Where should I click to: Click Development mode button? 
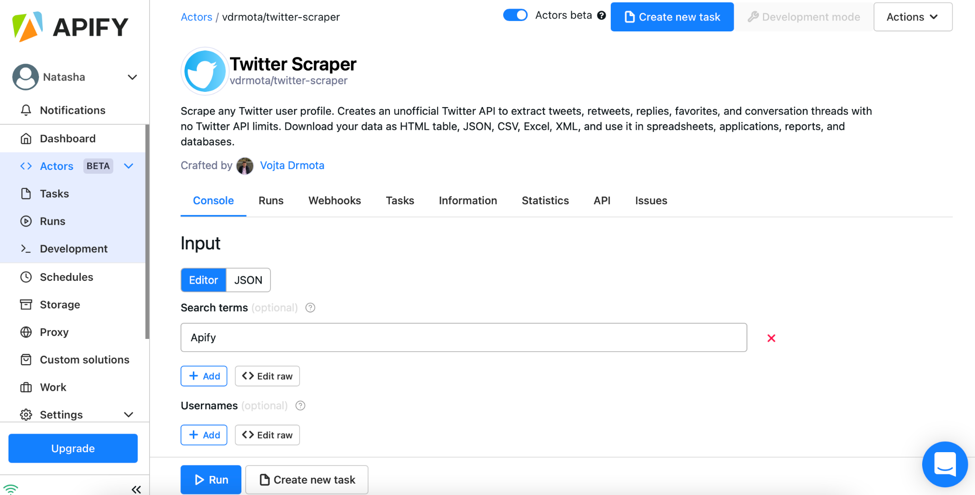click(804, 17)
